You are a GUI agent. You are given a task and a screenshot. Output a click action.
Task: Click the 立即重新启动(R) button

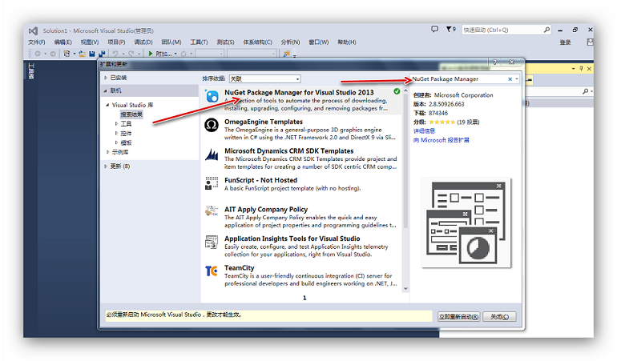tap(459, 316)
